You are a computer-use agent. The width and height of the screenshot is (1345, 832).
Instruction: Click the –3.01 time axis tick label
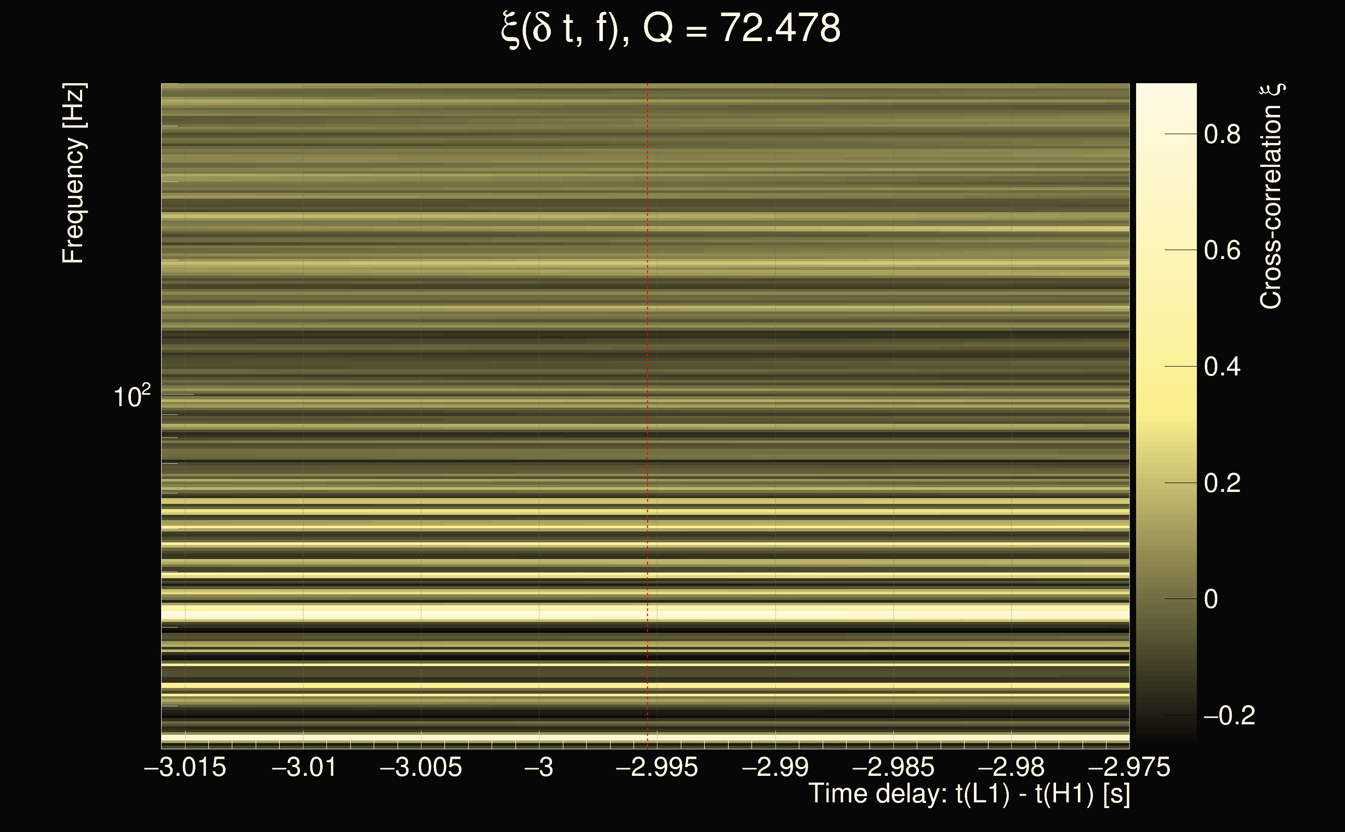tap(304, 768)
